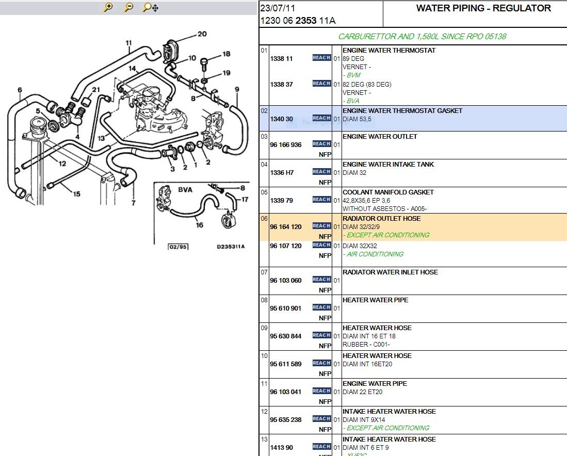Click callout number 17 in BVA inset
The height and width of the screenshot is (456, 567).
[245, 199]
